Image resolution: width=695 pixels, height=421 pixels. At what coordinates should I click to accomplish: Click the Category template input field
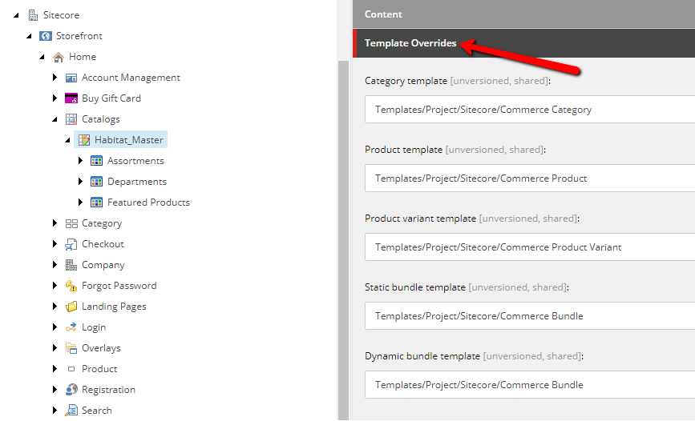530,110
